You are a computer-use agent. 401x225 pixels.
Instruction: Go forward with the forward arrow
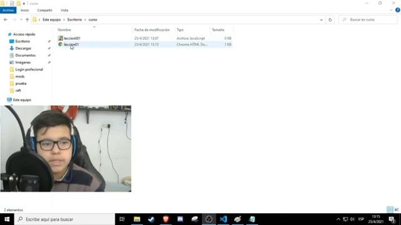click(x=14, y=19)
